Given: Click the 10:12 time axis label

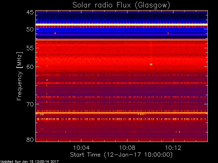Looking at the screenshot, I should tap(173, 148).
